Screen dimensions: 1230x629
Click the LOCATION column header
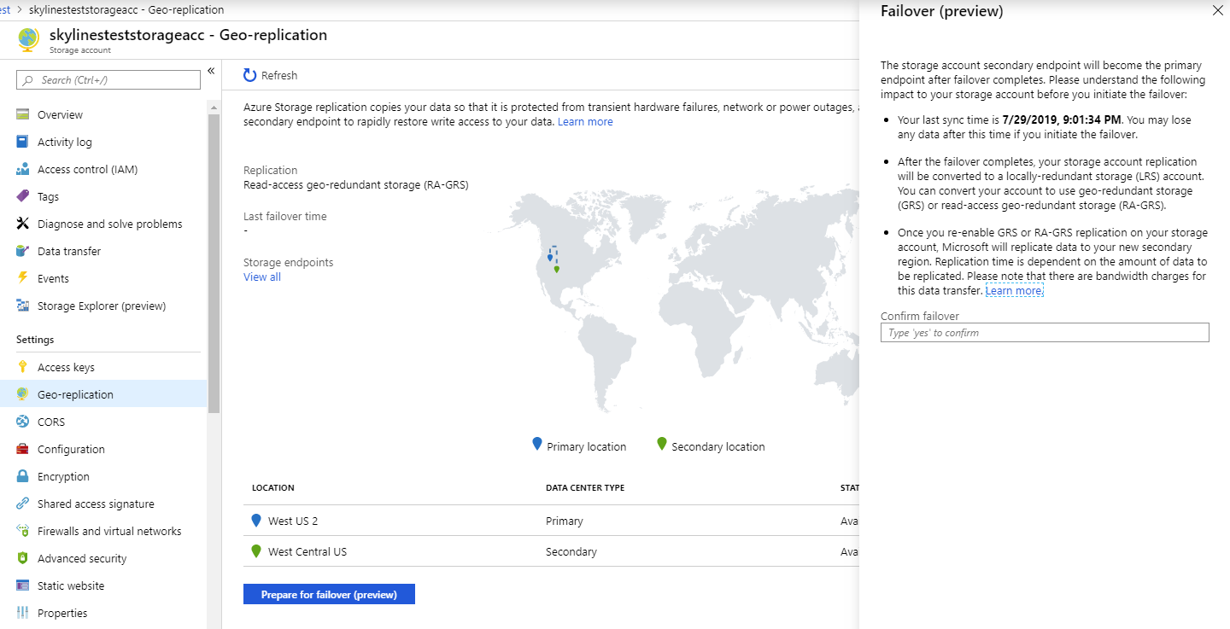272,487
